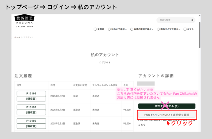Open the receipt for order P13197
The width and height of the screenshot is (212, 139).
[x=31, y=113]
